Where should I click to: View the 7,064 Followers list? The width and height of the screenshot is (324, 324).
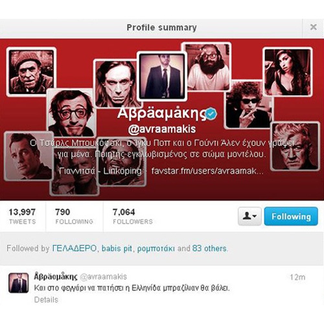[x=133, y=216]
